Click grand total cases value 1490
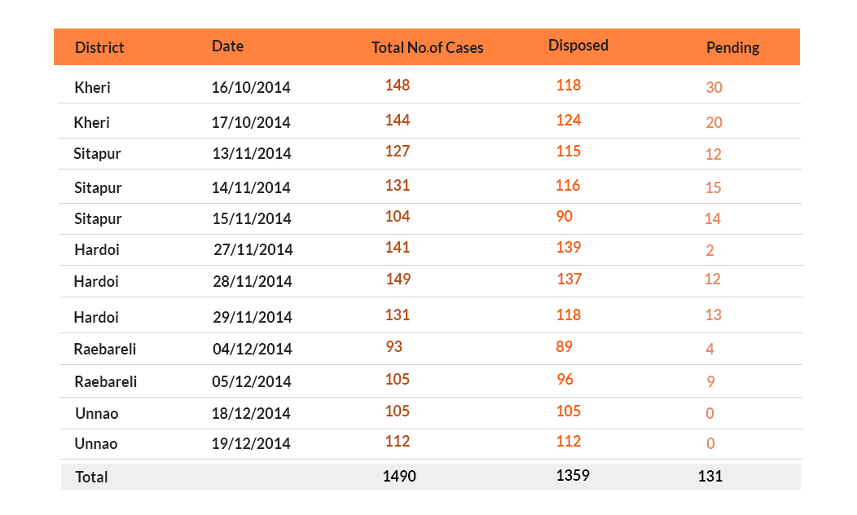Screen dimensions: 857x515 399,476
